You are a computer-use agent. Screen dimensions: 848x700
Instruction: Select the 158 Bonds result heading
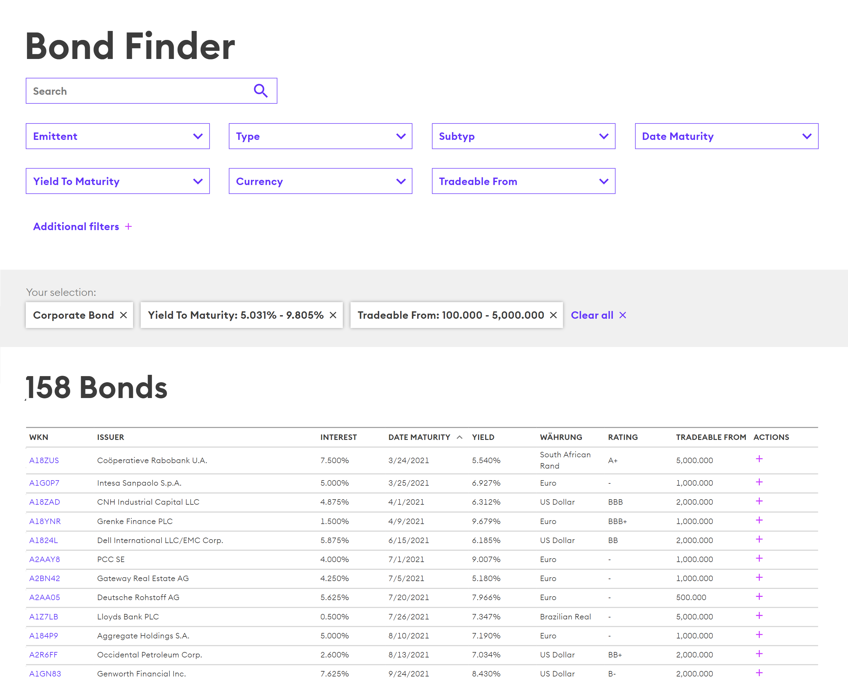click(x=96, y=387)
